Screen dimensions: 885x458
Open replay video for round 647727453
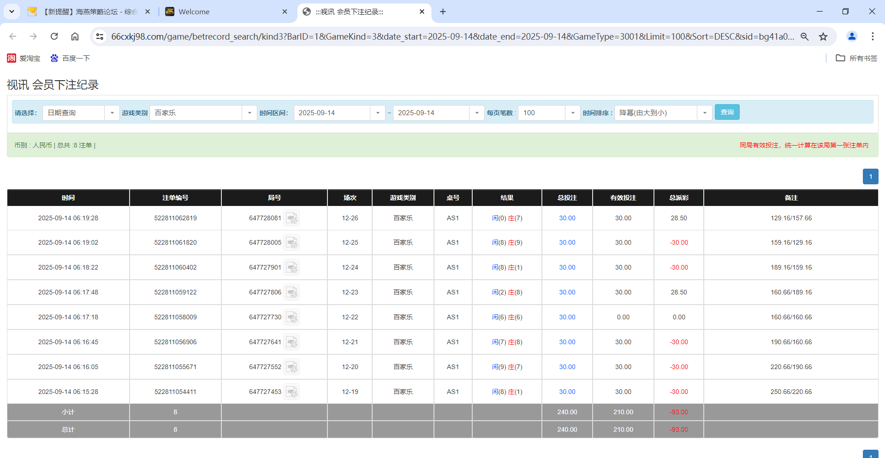292,392
